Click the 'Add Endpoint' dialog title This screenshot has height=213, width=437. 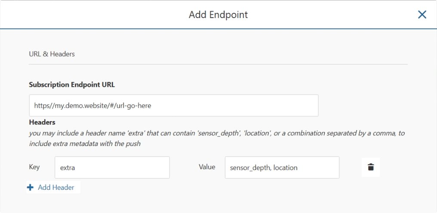[x=218, y=15]
